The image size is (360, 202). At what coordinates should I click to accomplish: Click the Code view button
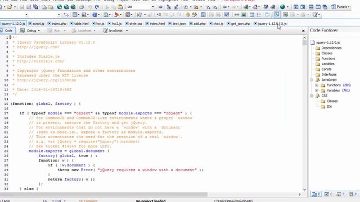pos(7,31)
